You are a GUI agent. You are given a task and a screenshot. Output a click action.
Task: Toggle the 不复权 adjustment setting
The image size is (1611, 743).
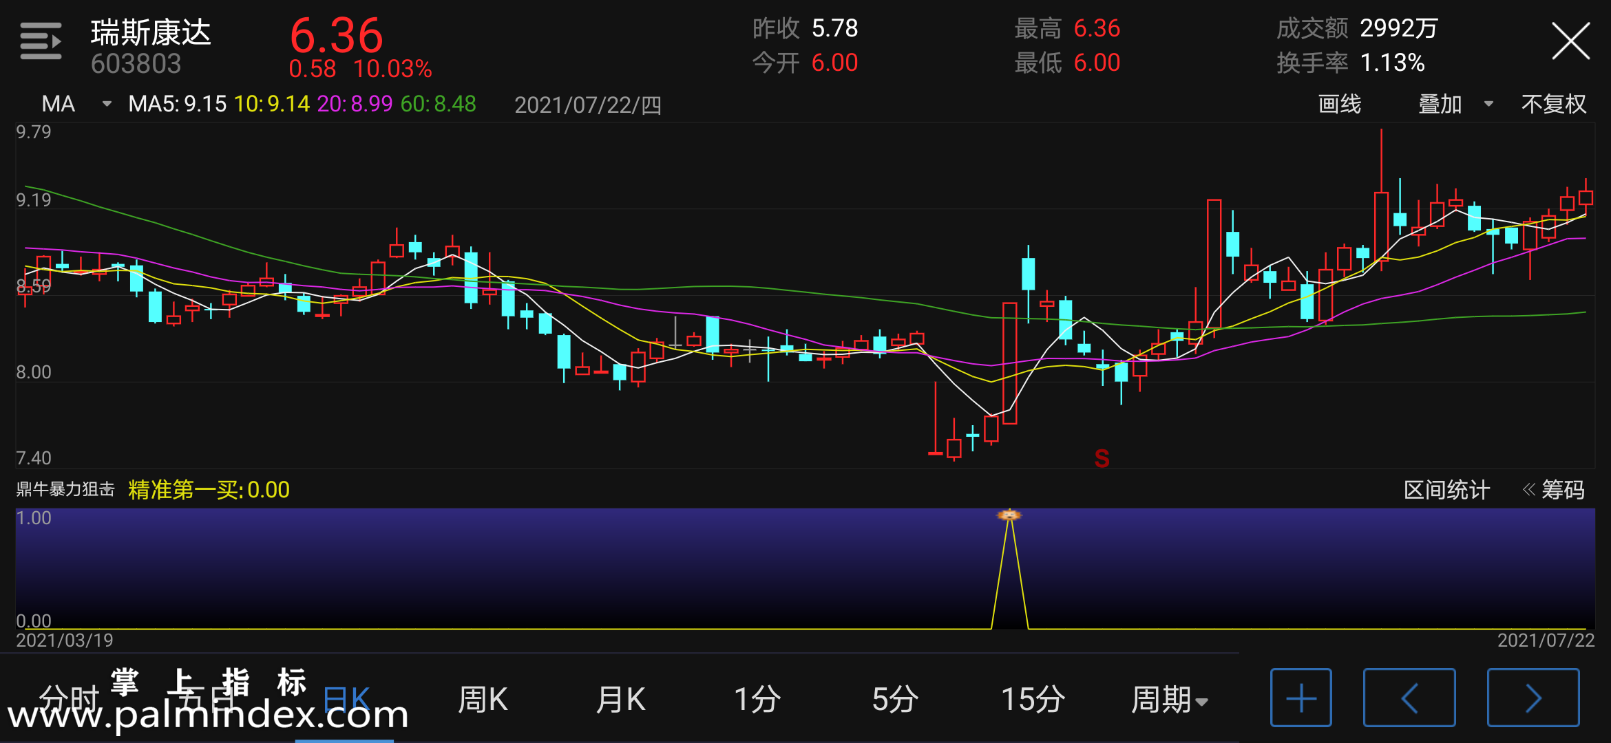1553,104
